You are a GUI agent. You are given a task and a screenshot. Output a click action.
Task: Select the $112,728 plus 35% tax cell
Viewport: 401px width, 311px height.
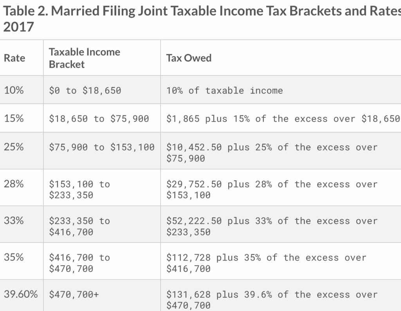click(266, 263)
